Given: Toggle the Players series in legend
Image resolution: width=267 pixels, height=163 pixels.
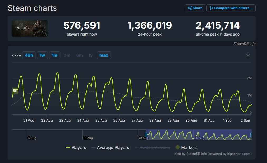Looking at the screenshot, I should pos(76,148).
